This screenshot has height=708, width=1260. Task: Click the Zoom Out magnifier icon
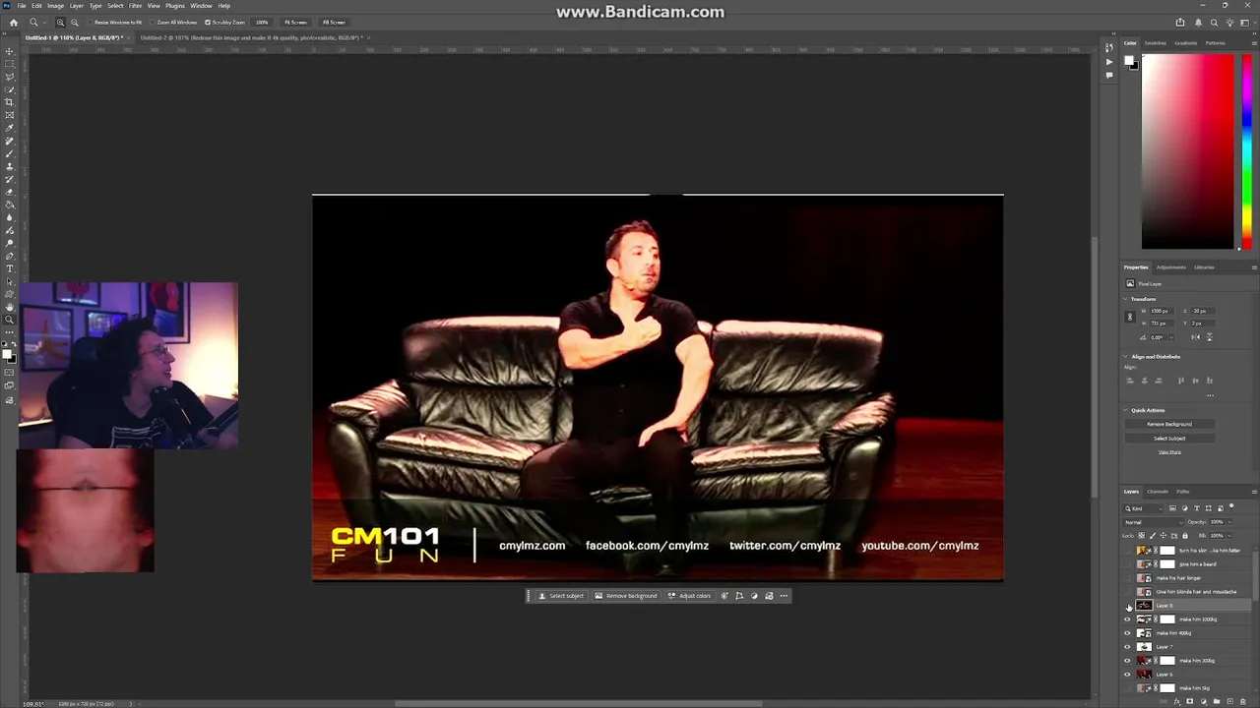click(74, 22)
